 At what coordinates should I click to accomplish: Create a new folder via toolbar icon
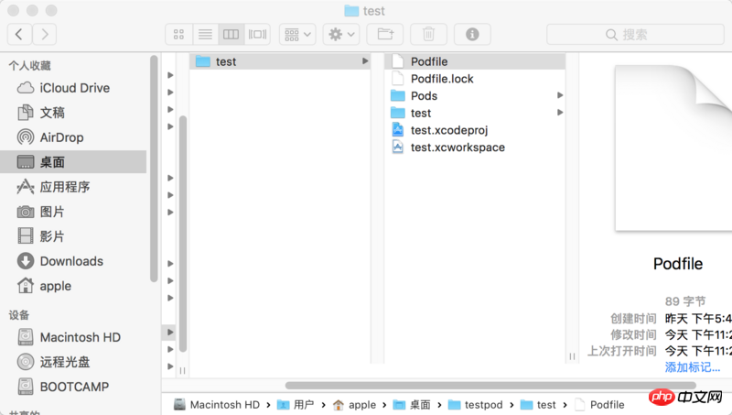(x=385, y=34)
